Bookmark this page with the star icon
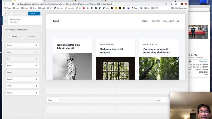Screen dimensions: 212x119 [171, 4]
